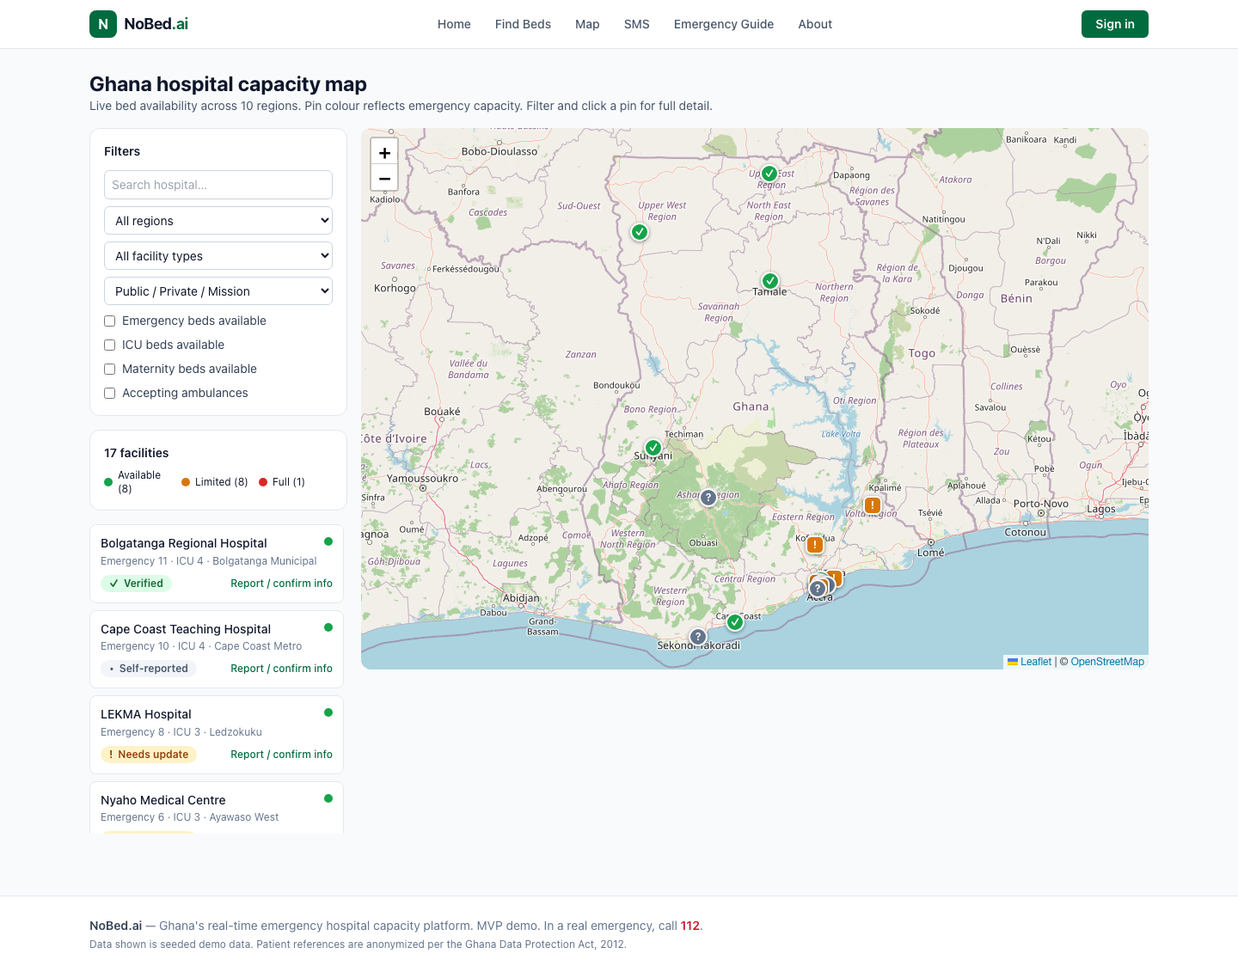
Task: Select Cape Coast Teaching Hospital title
Action: (186, 629)
